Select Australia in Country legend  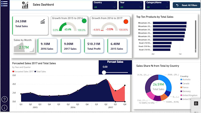pos(185,80)
